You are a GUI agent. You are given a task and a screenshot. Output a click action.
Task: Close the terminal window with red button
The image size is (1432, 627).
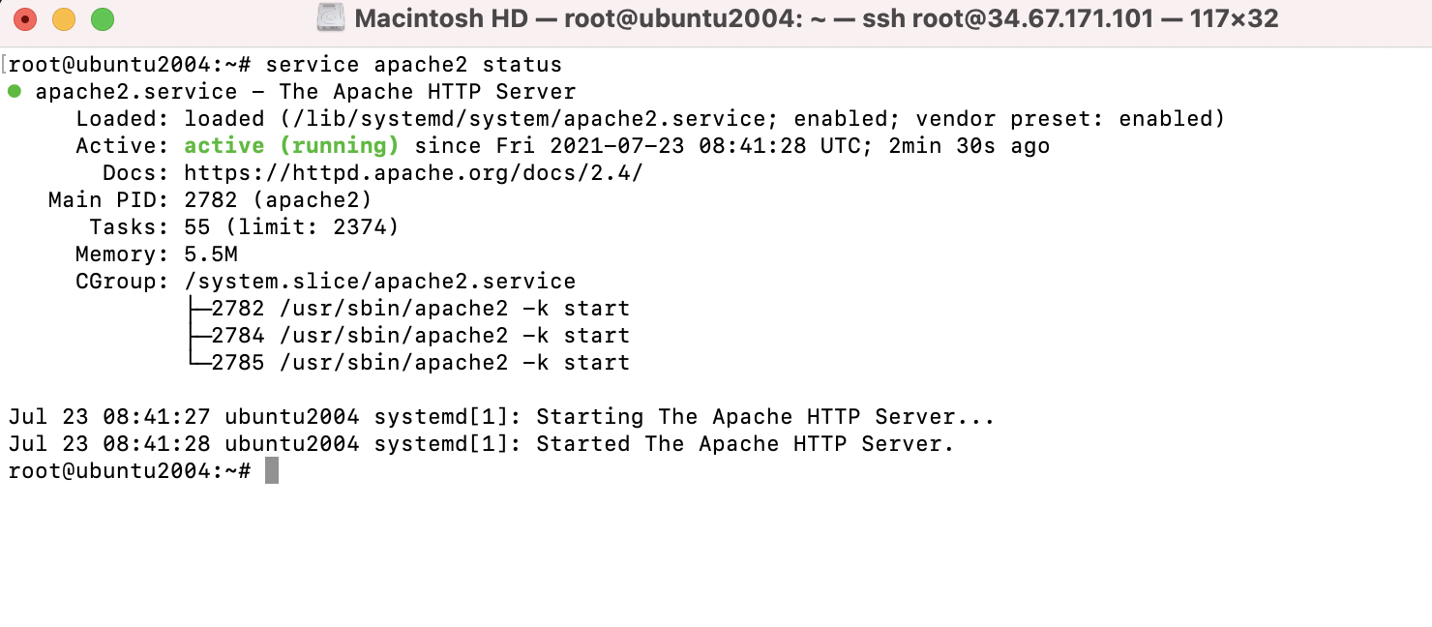pos(25,18)
